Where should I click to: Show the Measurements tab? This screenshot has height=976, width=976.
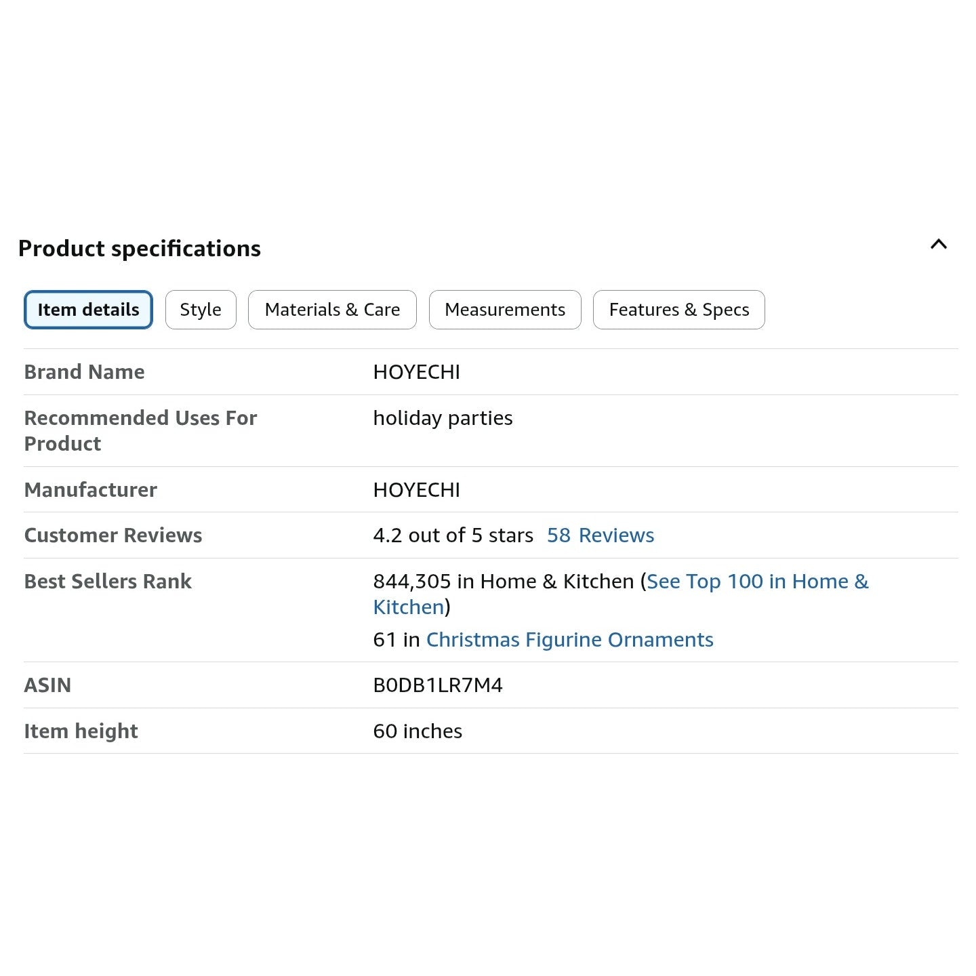pyautogui.click(x=505, y=310)
